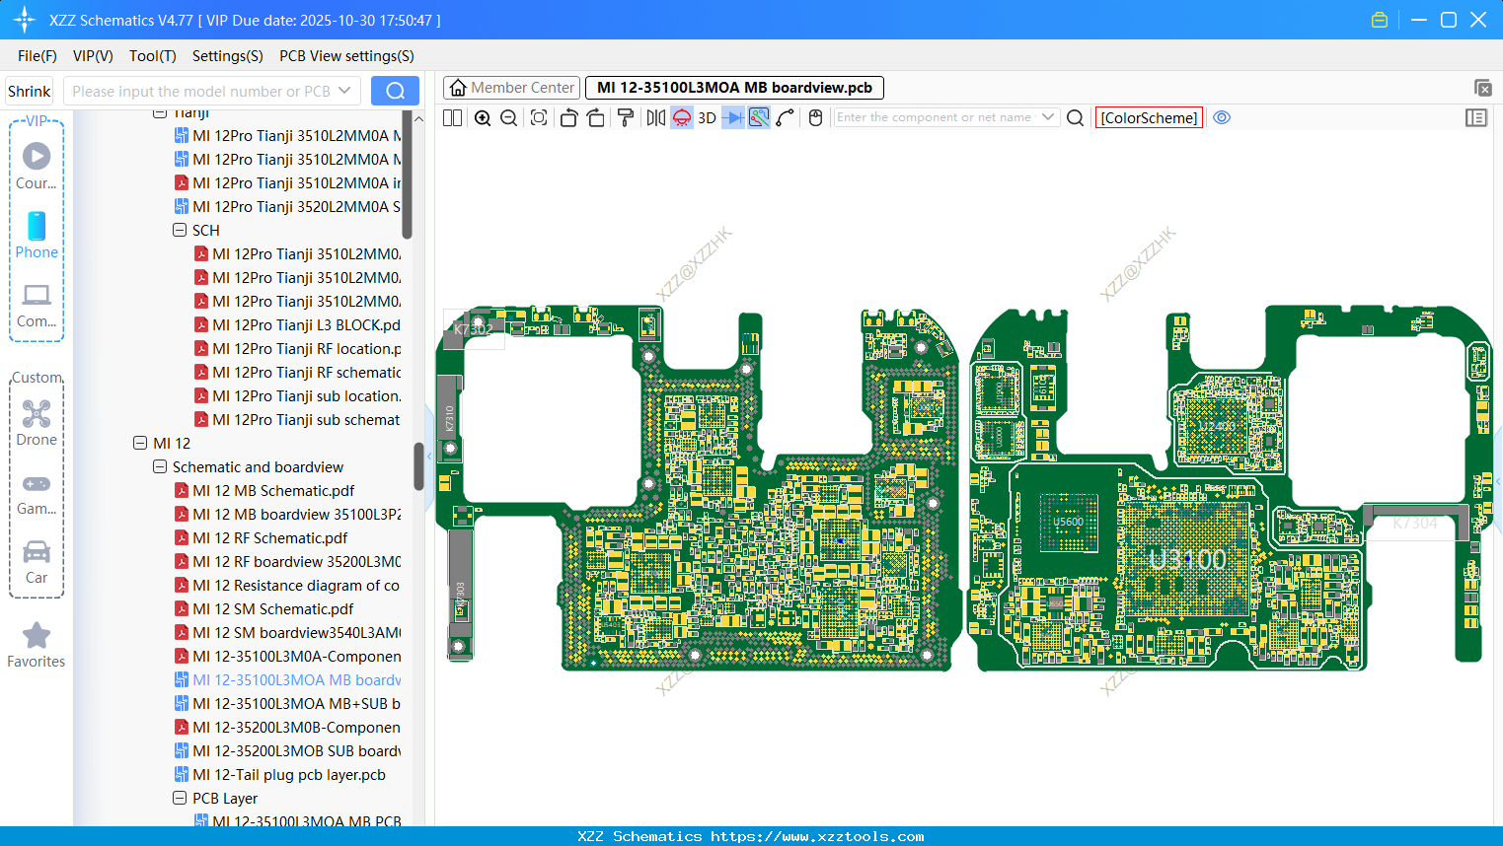1503x846 pixels.
Task: Collapse the SCH folder in the tree
Action: (x=180, y=230)
